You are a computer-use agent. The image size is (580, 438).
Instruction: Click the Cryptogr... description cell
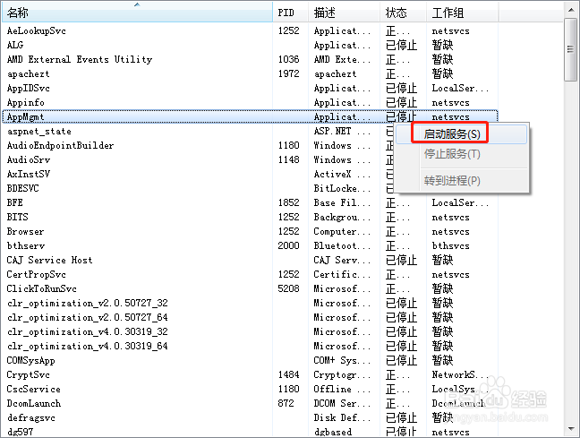[342, 374]
